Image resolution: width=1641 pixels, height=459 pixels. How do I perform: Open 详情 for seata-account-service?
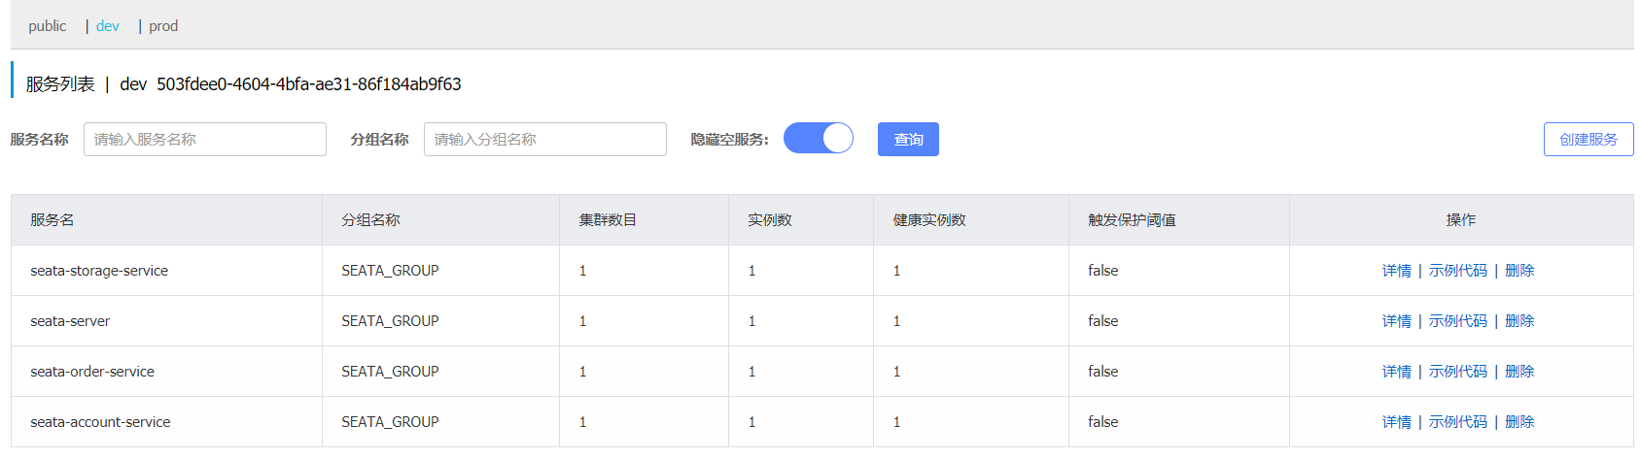point(1397,422)
